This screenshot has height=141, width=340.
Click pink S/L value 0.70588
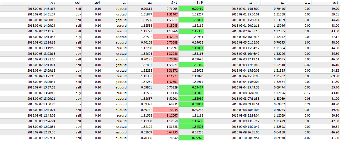pyautogui.click(x=166, y=42)
